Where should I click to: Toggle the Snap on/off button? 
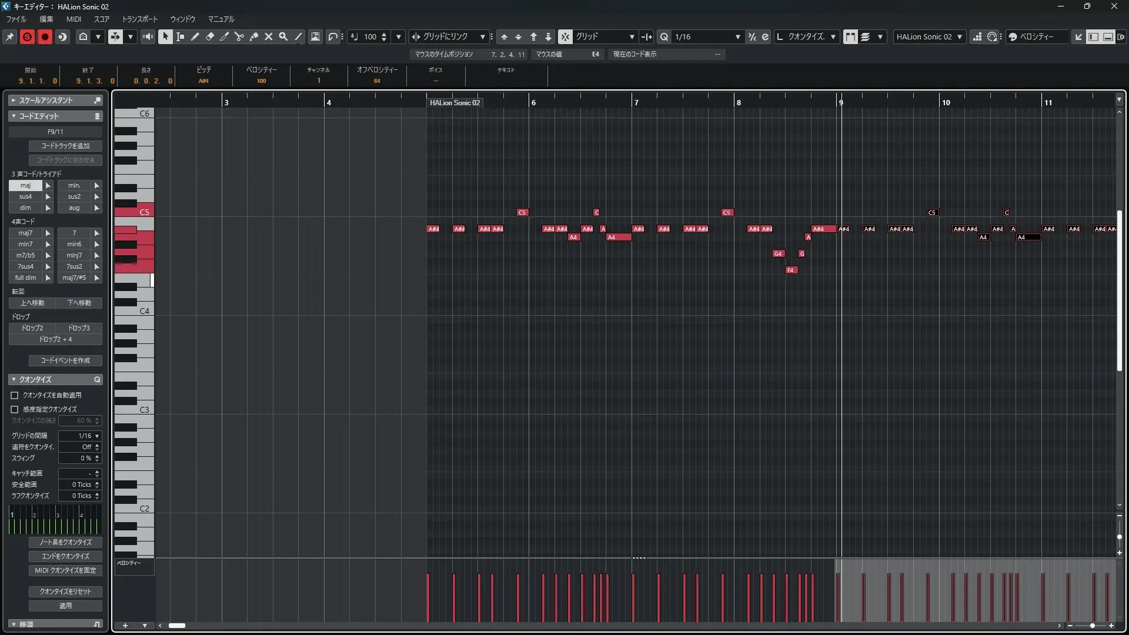coord(564,36)
